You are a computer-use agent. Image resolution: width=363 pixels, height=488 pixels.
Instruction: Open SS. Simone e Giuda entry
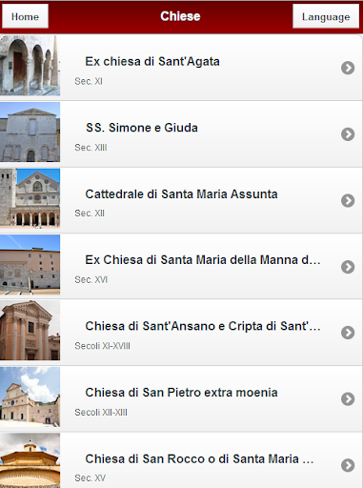181,134
